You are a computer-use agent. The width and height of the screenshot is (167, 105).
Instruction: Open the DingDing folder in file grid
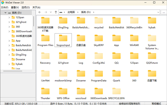click(x=63, y=20)
